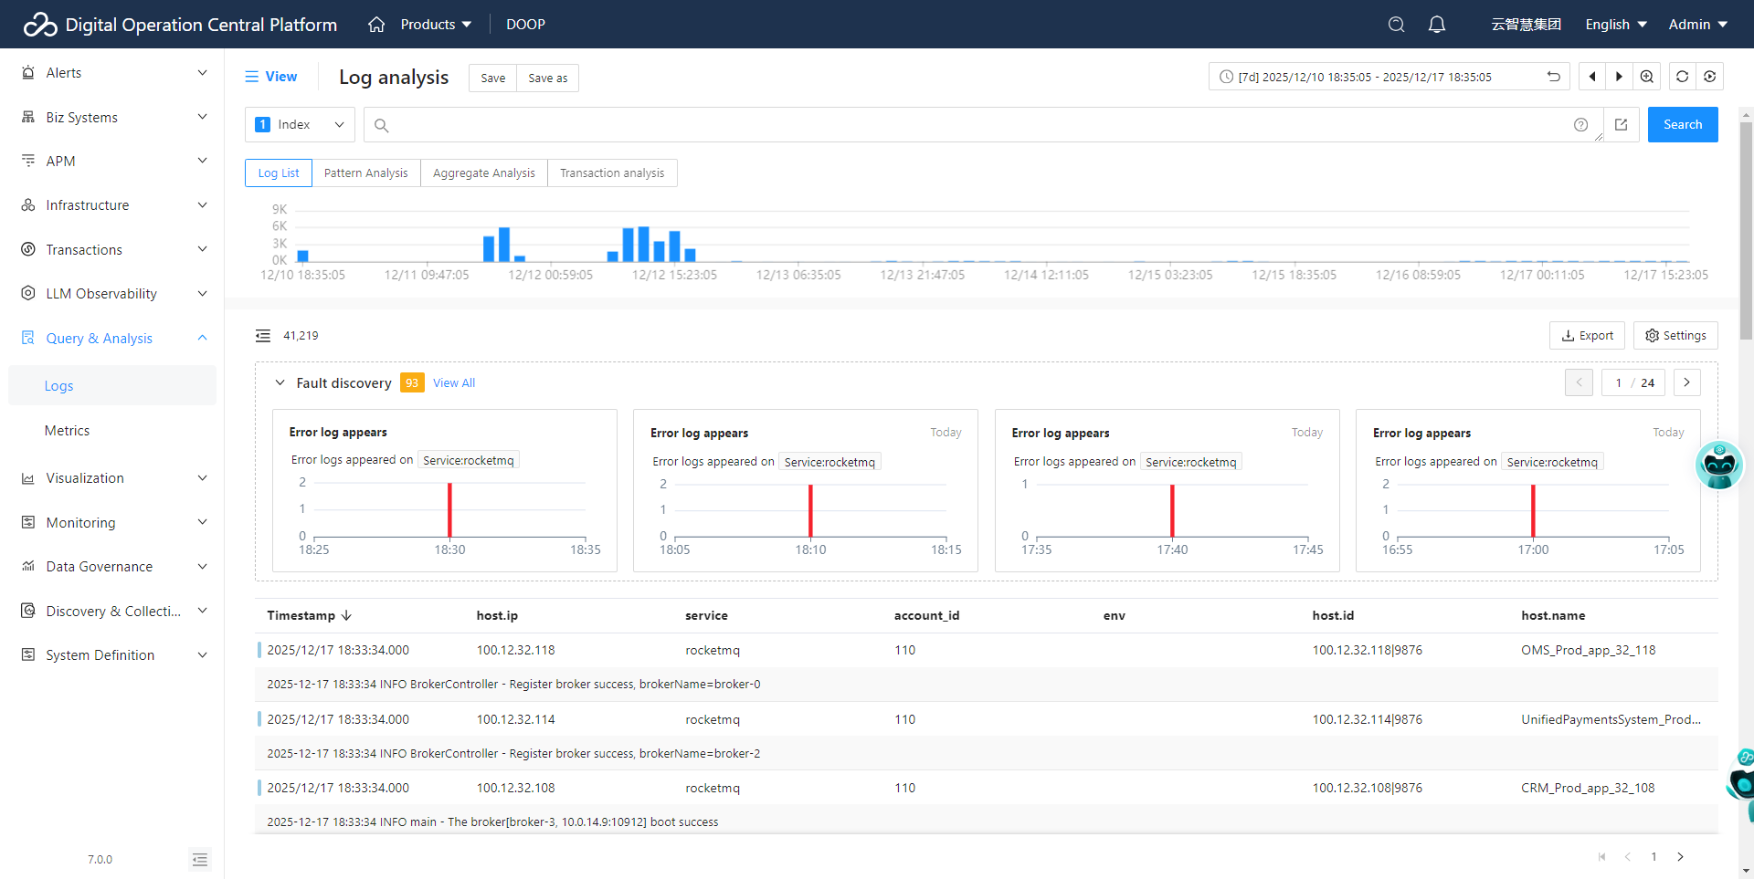
Task: Click the zoom-in time range icon
Action: [x=1646, y=77]
